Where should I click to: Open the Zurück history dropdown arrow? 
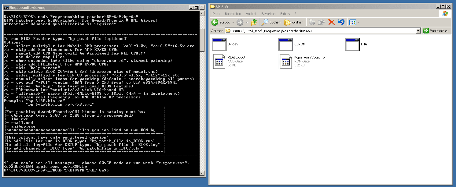(233, 22)
